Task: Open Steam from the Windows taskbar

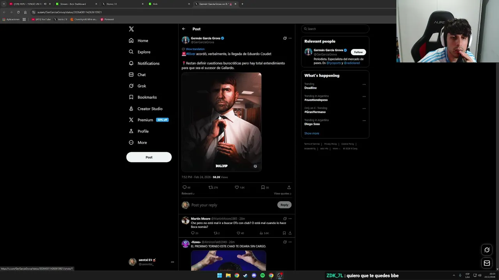Action: (x=245, y=275)
